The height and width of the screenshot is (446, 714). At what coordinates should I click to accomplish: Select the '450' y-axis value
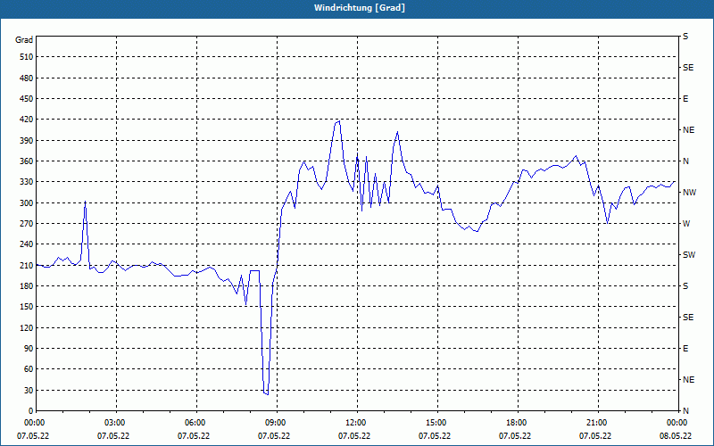(x=27, y=99)
